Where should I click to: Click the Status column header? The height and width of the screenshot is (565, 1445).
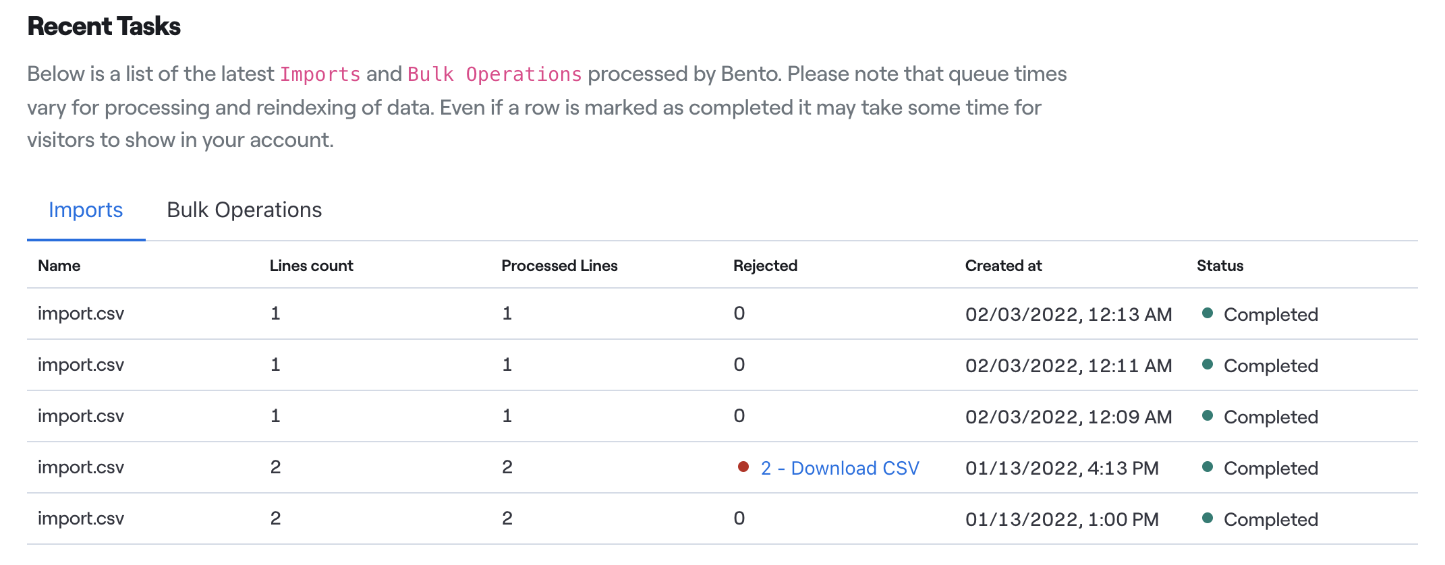[x=1220, y=266]
